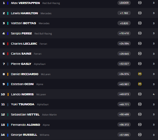
Task: Click Norris's hard tyre icon
Action: coord(140,94)
